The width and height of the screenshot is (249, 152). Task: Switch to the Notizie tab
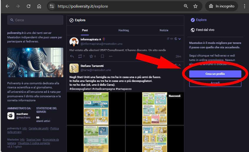click(164, 30)
